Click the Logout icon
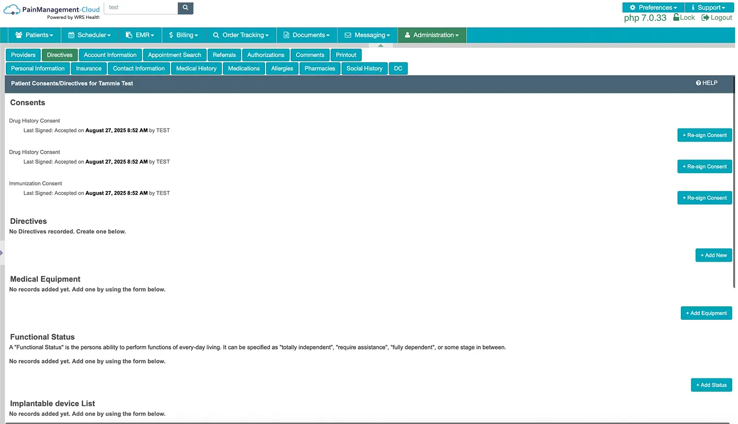Screen dimensions: 738x424 pos(705,17)
